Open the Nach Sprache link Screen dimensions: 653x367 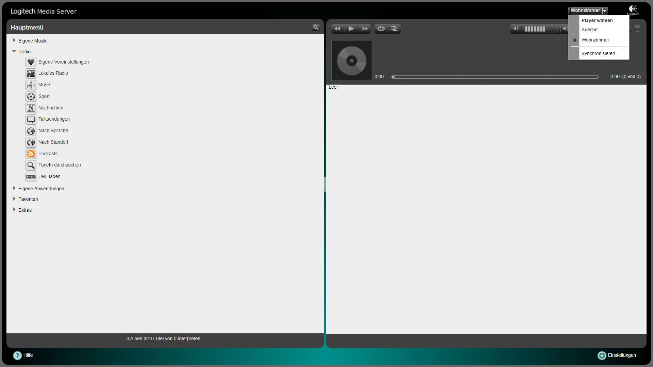(53, 130)
